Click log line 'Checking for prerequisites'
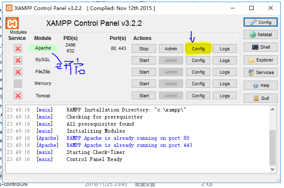 click(x=104, y=116)
